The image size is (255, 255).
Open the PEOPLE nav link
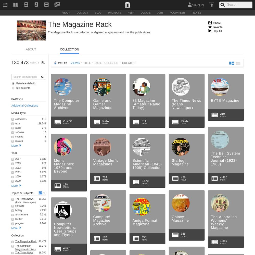pyautogui.click(x=196, y=13)
